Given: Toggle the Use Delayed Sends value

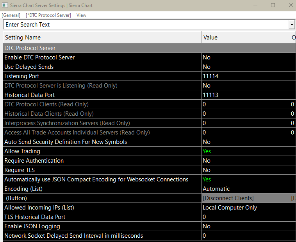Looking at the screenshot, I should click(246, 67).
